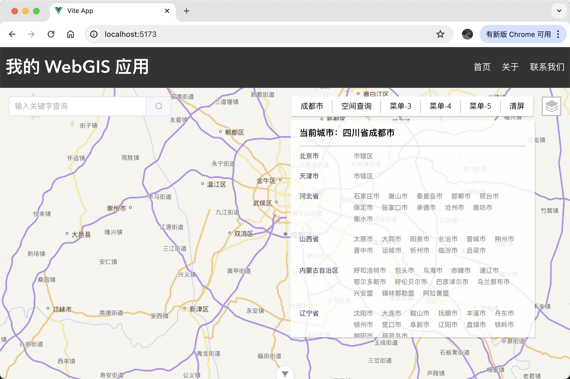Choose 锡林郭勒盟 in city list
The height and width of the screenshot is (379, 570).
pos(398,293)
